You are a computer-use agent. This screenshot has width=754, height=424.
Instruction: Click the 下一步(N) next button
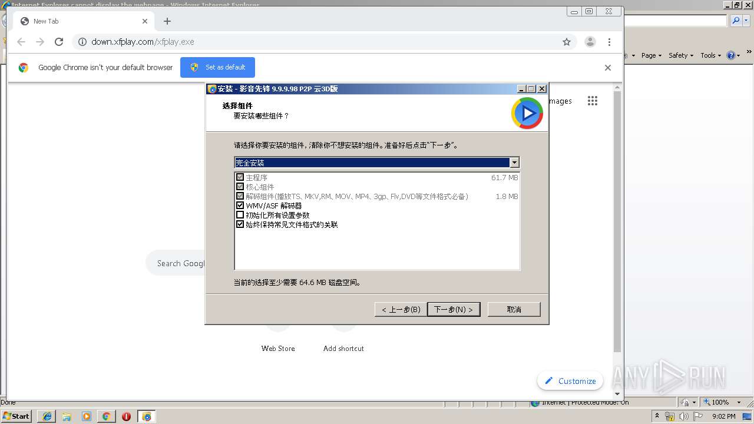click(454, 309)
